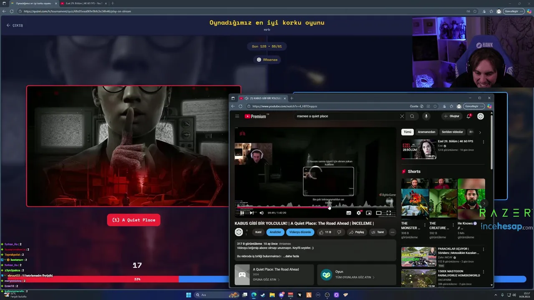The width and height of the screenshot is (534, 300).
Task: Select the Seriden videolar chip
Action: click(x=452, y=132)
